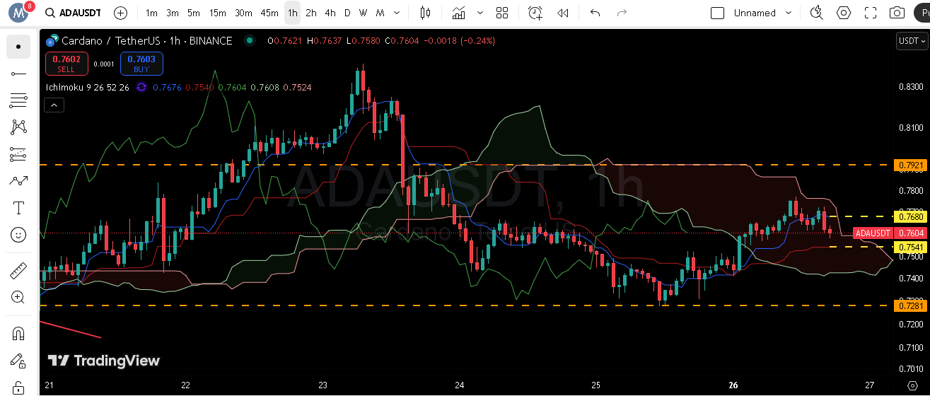The width and height of the screenshot is (930, 396).
Task: Select the trend line drawing tool
Action: pos(18,74)
